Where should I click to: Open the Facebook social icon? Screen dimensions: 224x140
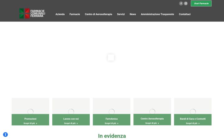(181, 3)
